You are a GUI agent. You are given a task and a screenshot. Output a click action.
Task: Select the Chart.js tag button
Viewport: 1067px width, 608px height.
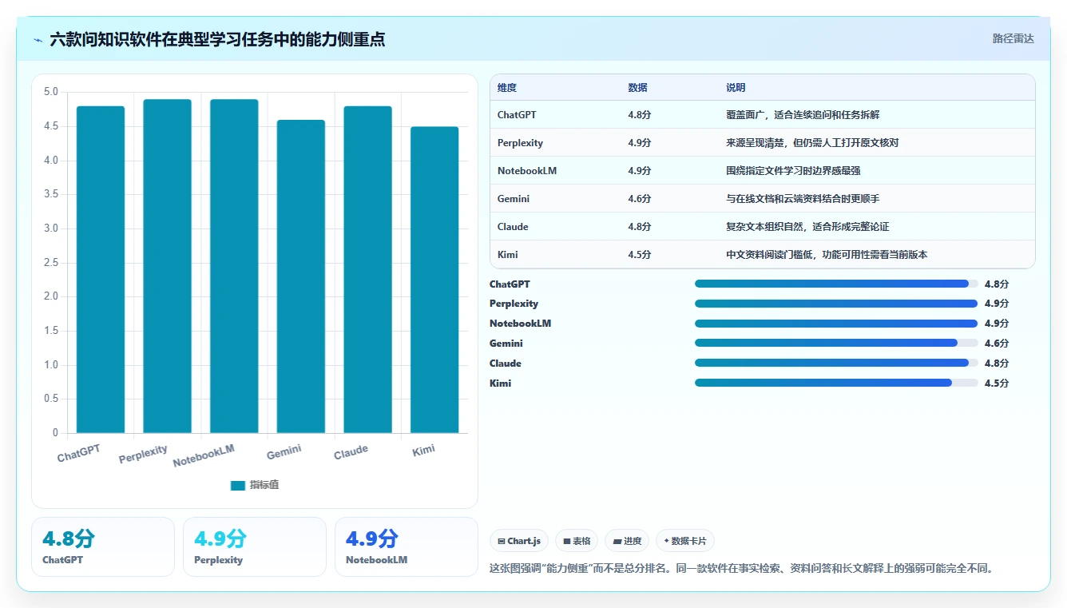[x=519, y=541]
